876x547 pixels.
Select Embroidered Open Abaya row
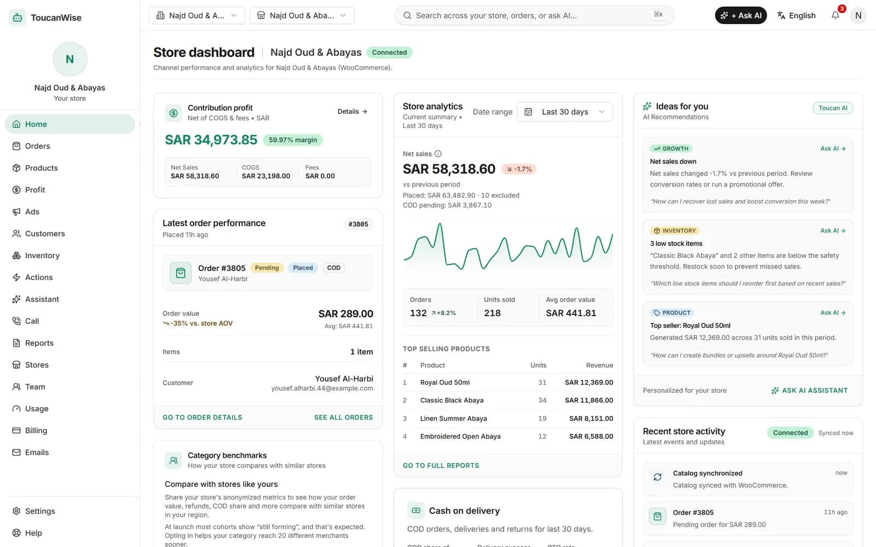508,437
